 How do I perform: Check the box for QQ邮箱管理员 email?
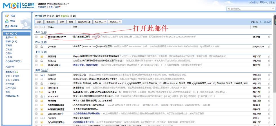[x=36, y=122]
